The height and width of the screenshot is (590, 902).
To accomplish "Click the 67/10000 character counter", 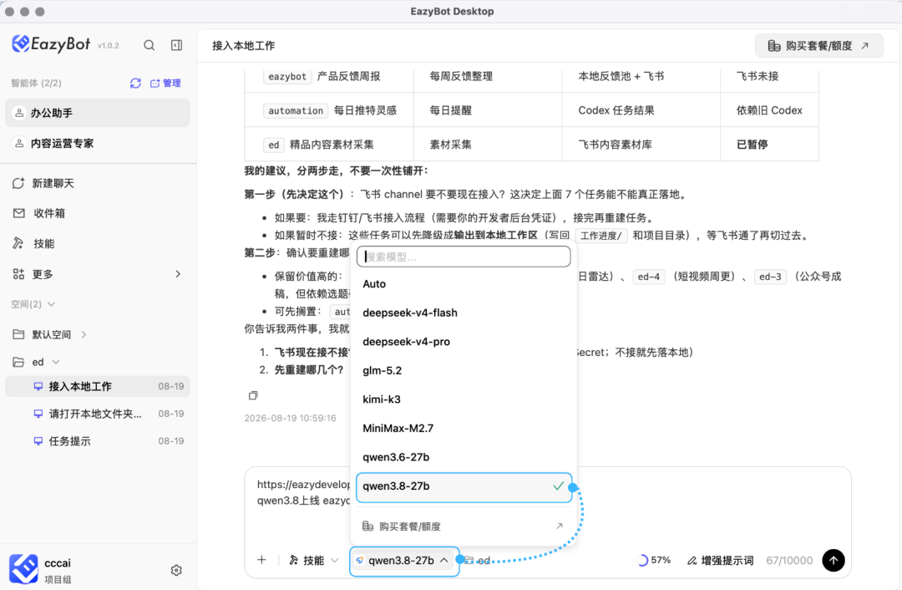I will (788, 560).
